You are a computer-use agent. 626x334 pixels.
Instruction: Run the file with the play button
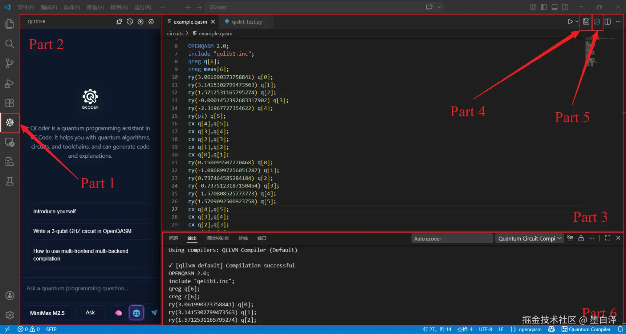(570, 22)
